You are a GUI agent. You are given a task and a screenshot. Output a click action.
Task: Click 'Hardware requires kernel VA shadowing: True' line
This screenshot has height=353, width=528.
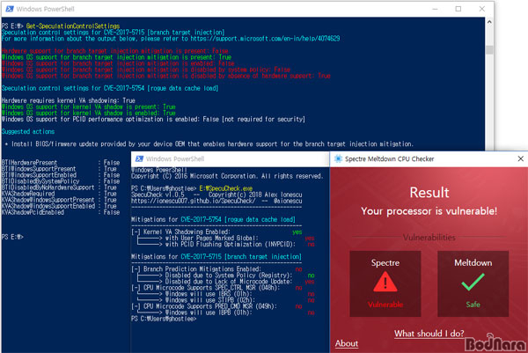click(69, 100)
